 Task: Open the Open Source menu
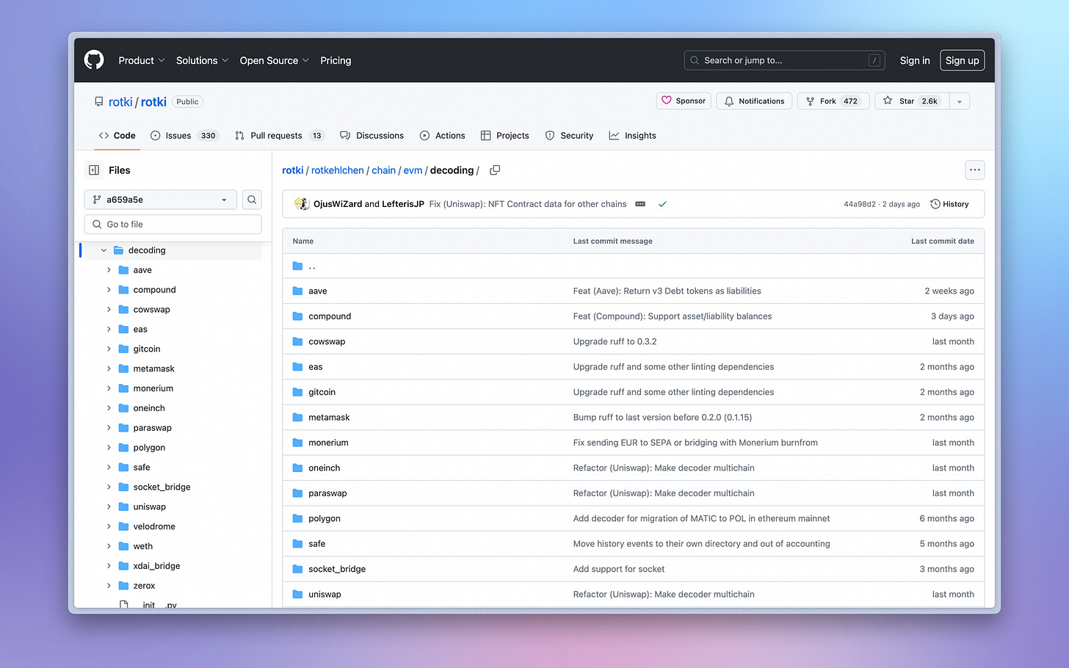274,60
